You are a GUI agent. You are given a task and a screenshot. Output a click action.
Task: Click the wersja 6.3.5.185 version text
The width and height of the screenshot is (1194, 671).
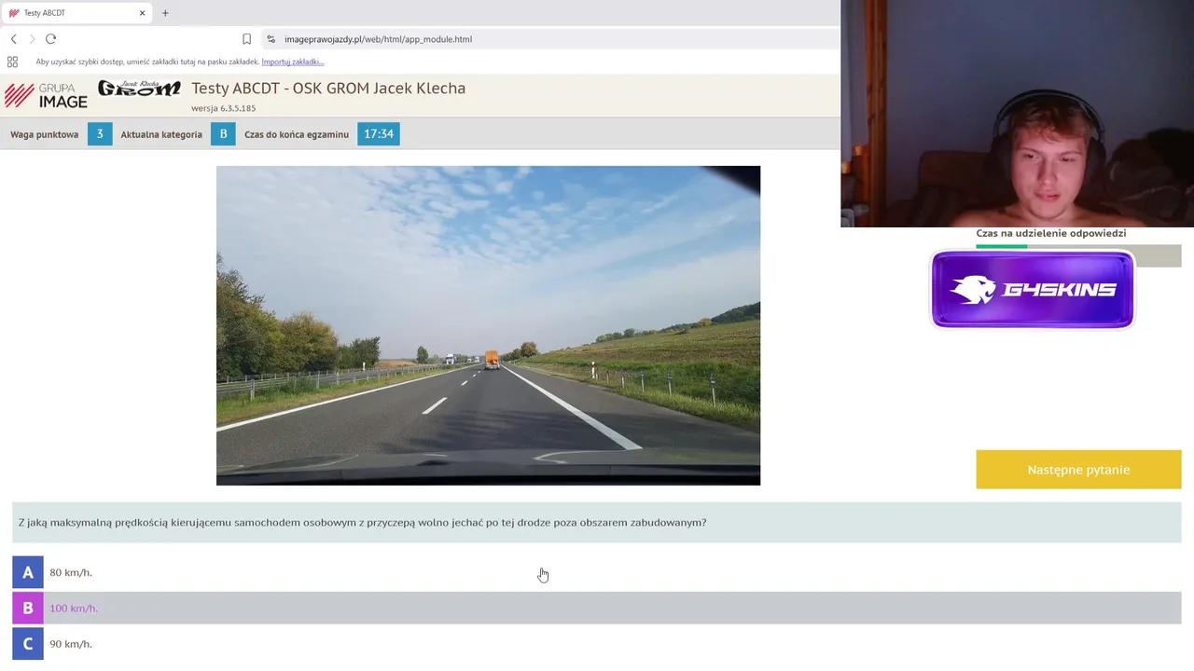point(224,108)
